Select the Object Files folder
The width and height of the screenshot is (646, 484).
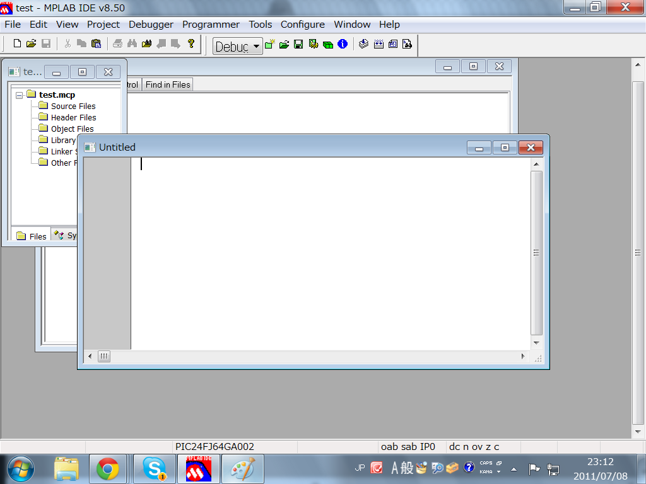(x=72, y=129)
